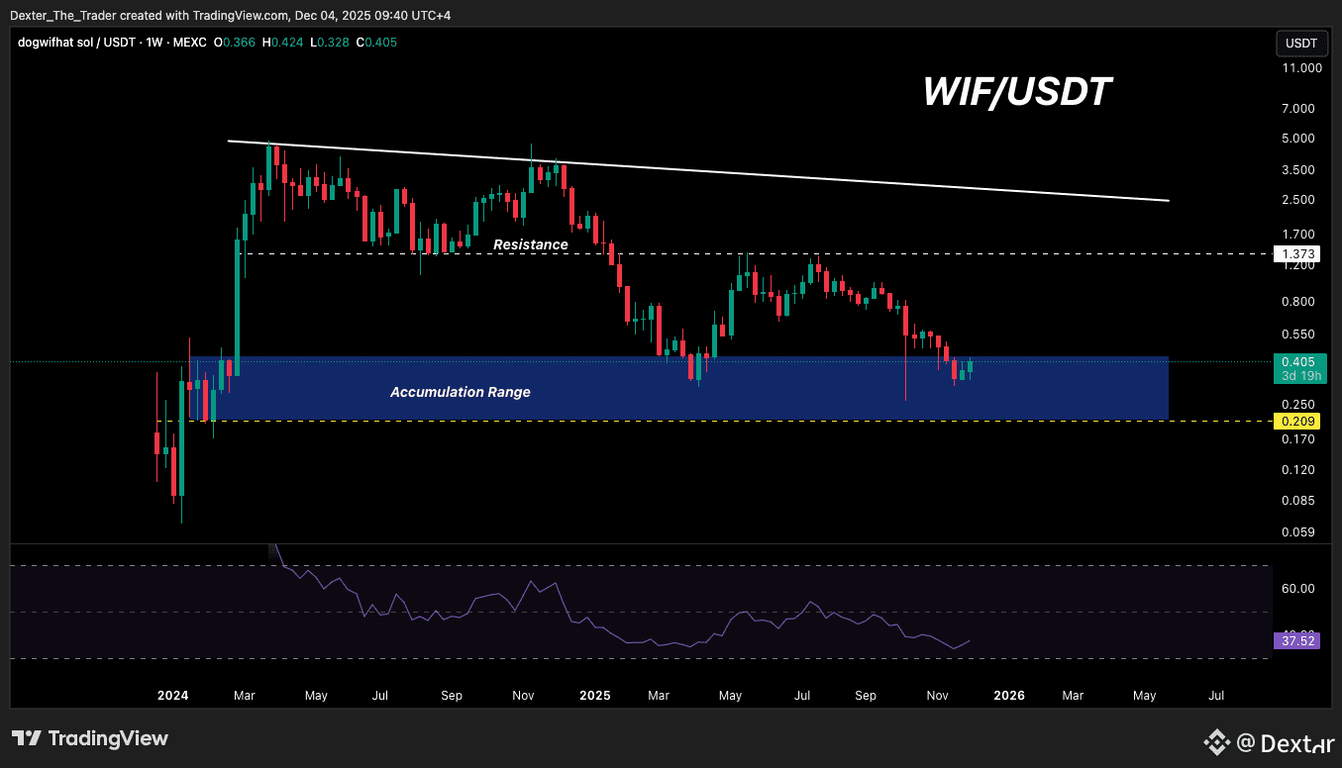
Task: Click the yellow 0.209 price tag
Action: coord(1295,422)
